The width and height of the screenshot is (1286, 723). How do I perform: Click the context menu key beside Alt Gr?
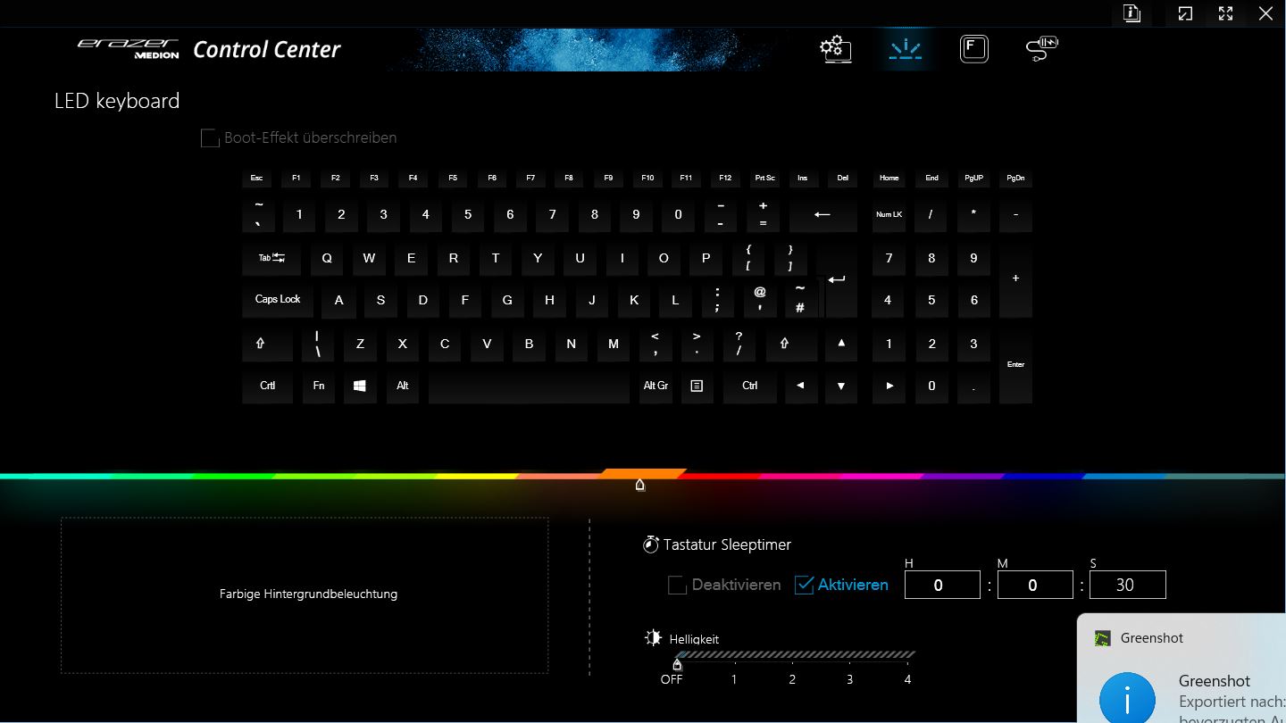697,386
